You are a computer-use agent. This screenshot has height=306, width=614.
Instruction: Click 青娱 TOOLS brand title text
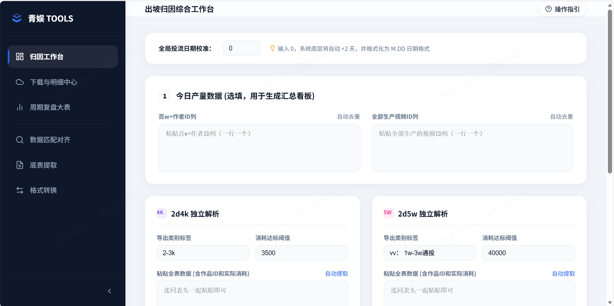click(x=51, y=19)
